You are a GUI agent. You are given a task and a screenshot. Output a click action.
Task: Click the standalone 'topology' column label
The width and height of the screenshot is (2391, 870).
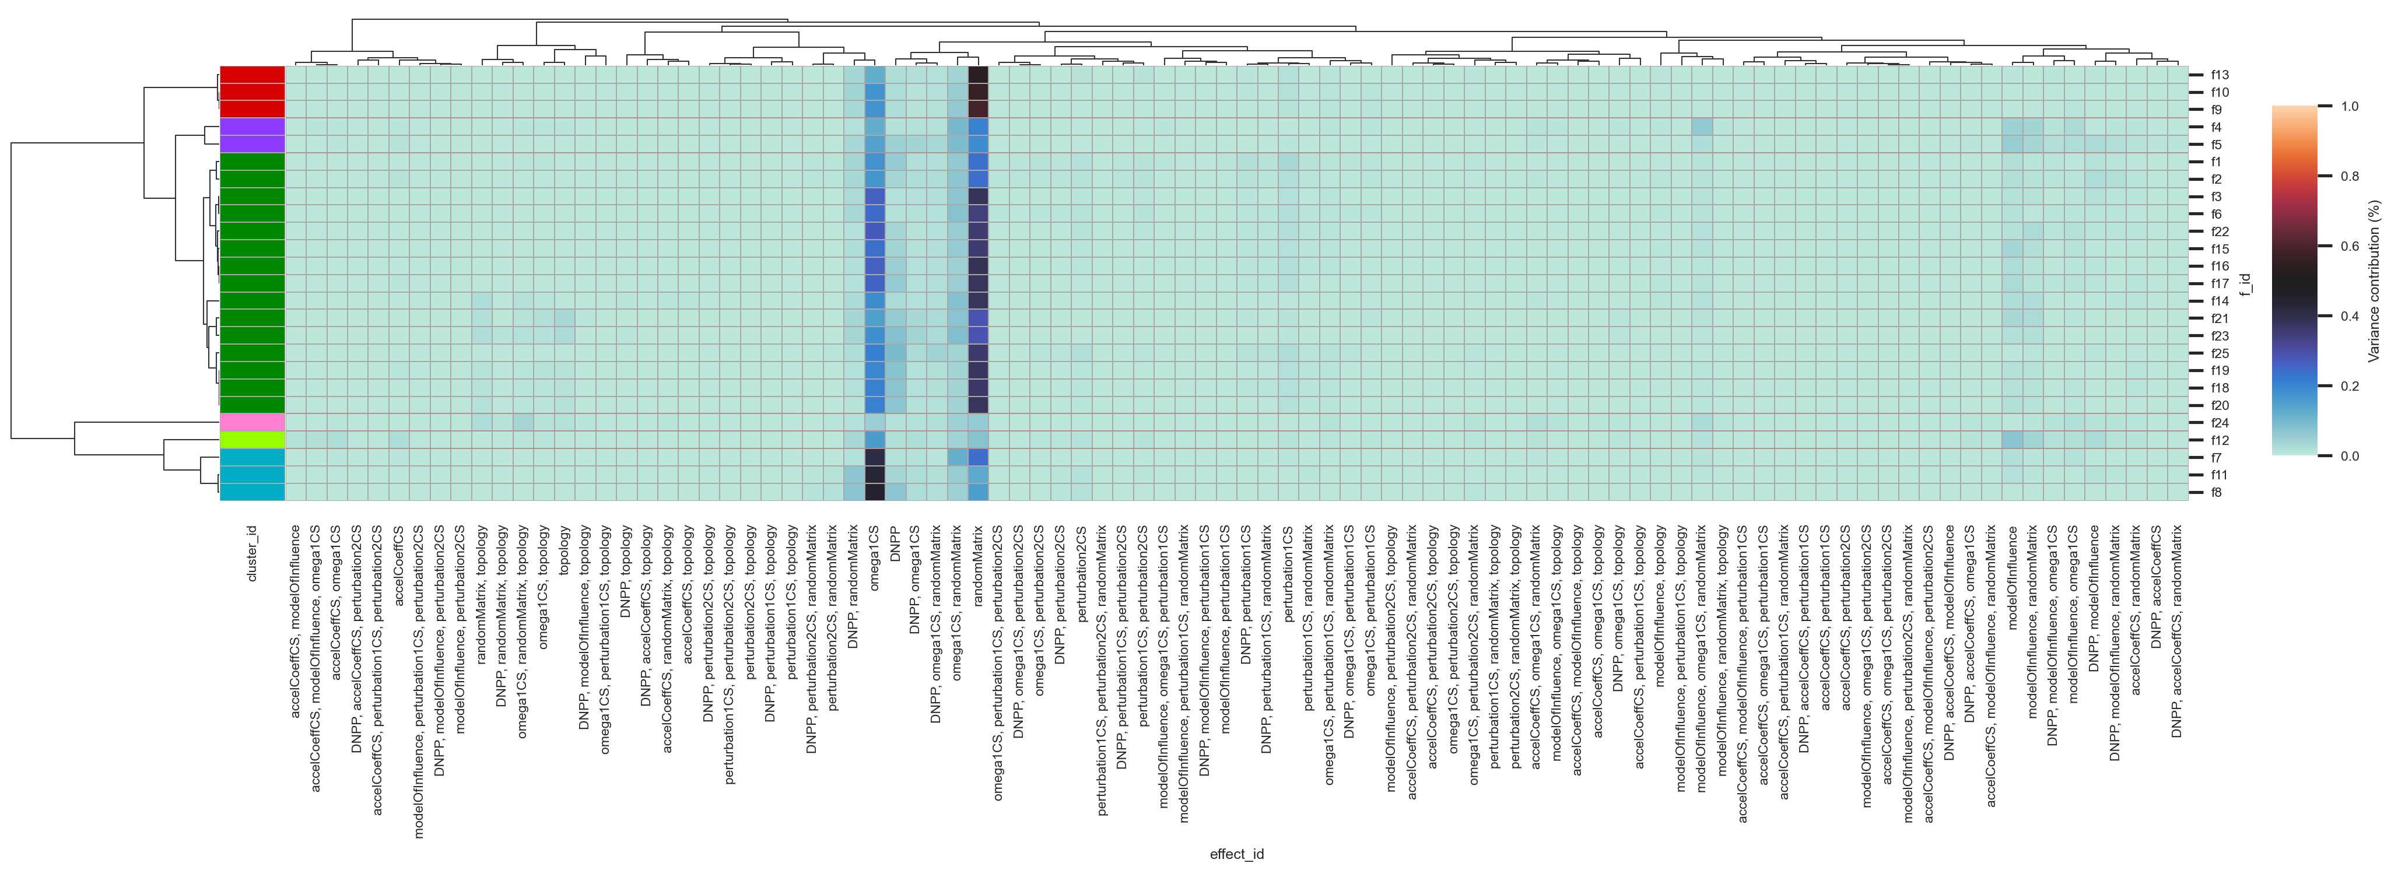565,550
